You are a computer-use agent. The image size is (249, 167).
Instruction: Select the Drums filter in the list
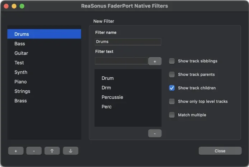point(44,34)
